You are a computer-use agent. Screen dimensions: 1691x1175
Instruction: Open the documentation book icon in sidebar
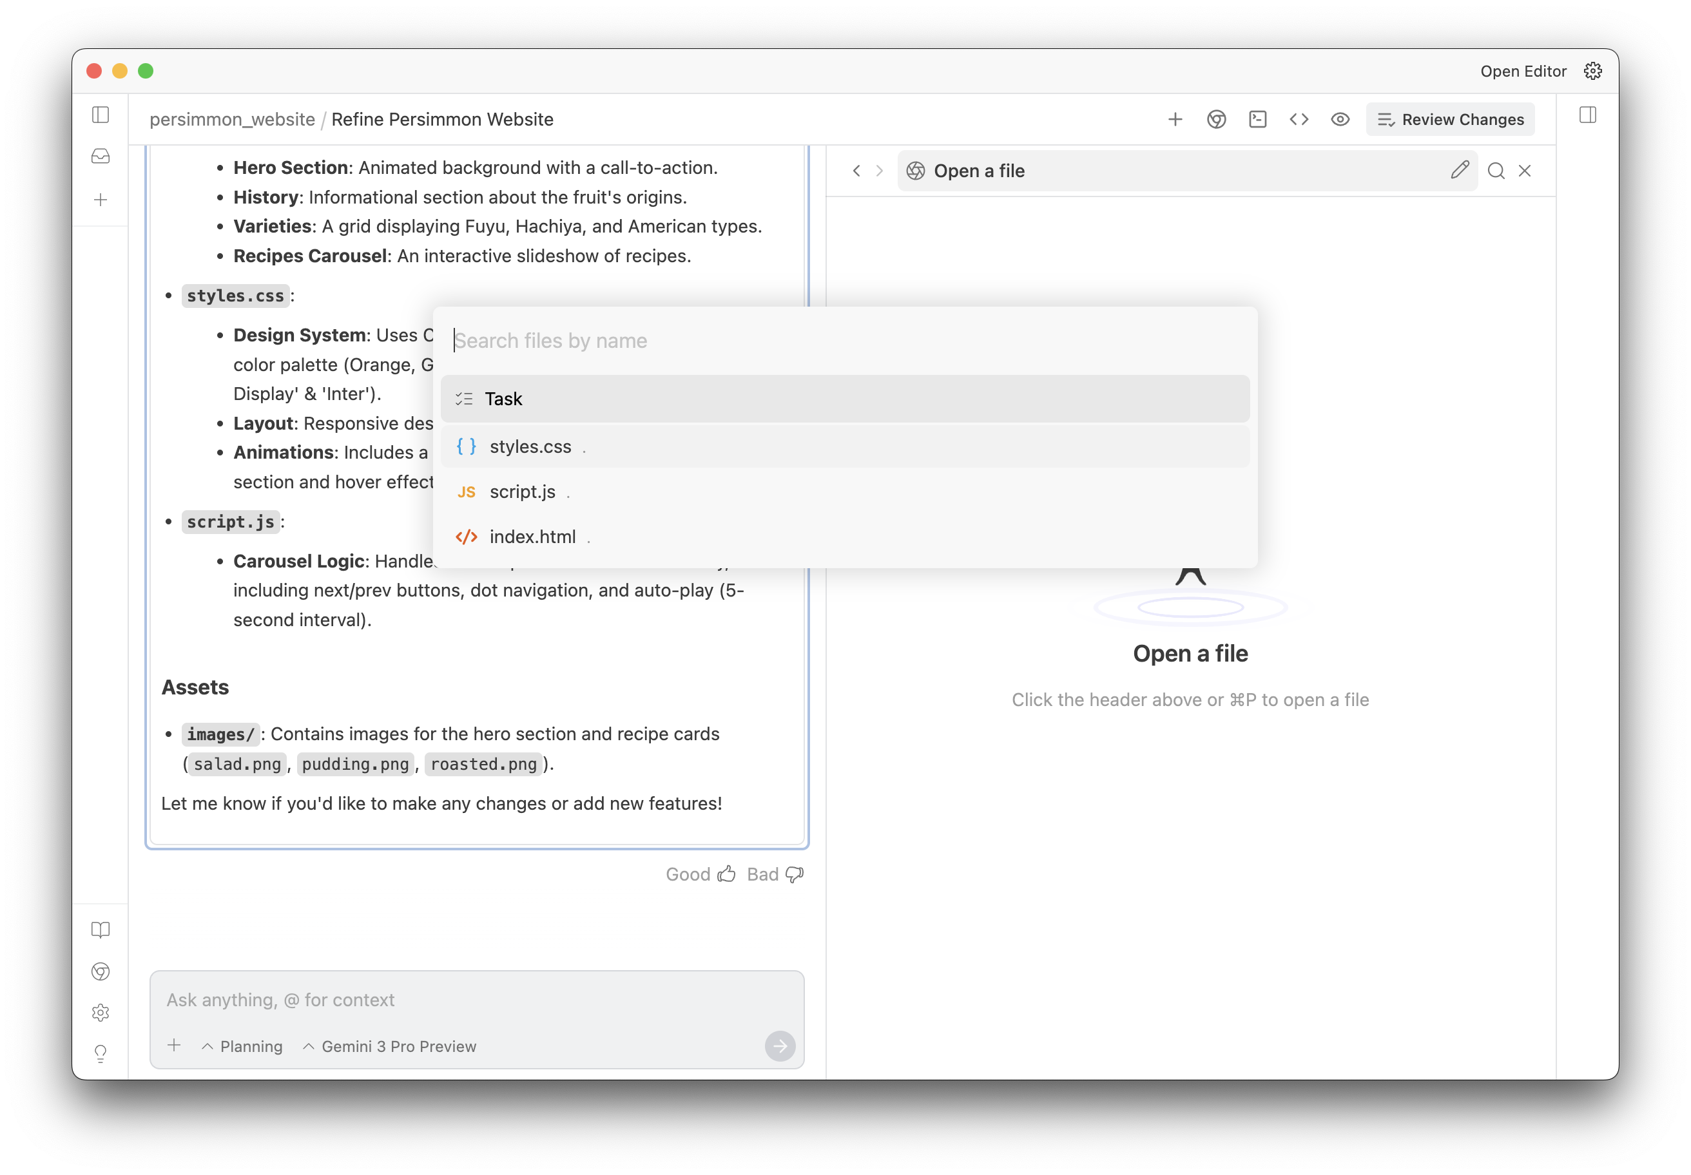point(100,930)
